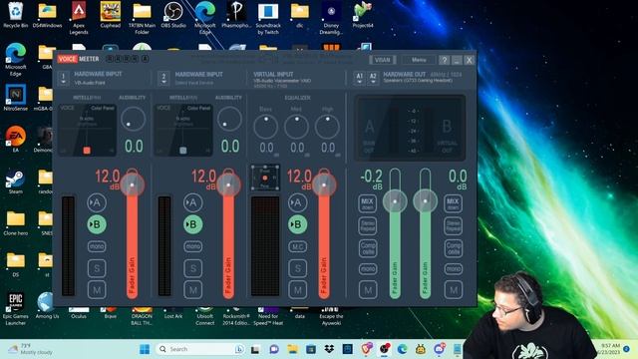Click the Intellipan panel on Hardware Input 2
The width and height of the screenshot is (638, 359).
183,131
